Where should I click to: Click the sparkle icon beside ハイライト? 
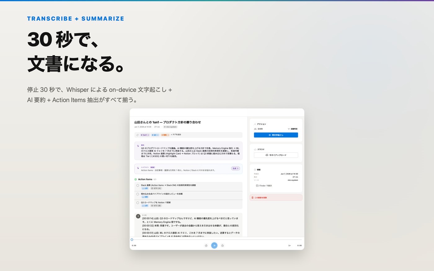(138, 168)
